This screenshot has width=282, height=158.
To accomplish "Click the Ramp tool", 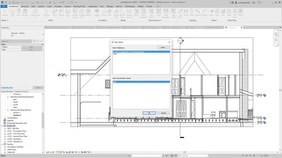I will [x=104, y=13].
